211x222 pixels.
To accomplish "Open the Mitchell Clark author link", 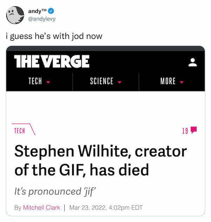I will tap(41, 208).
